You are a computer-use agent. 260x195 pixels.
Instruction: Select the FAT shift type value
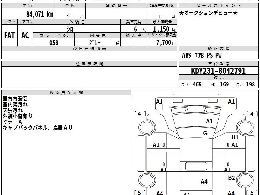click(x=9, y=35)
